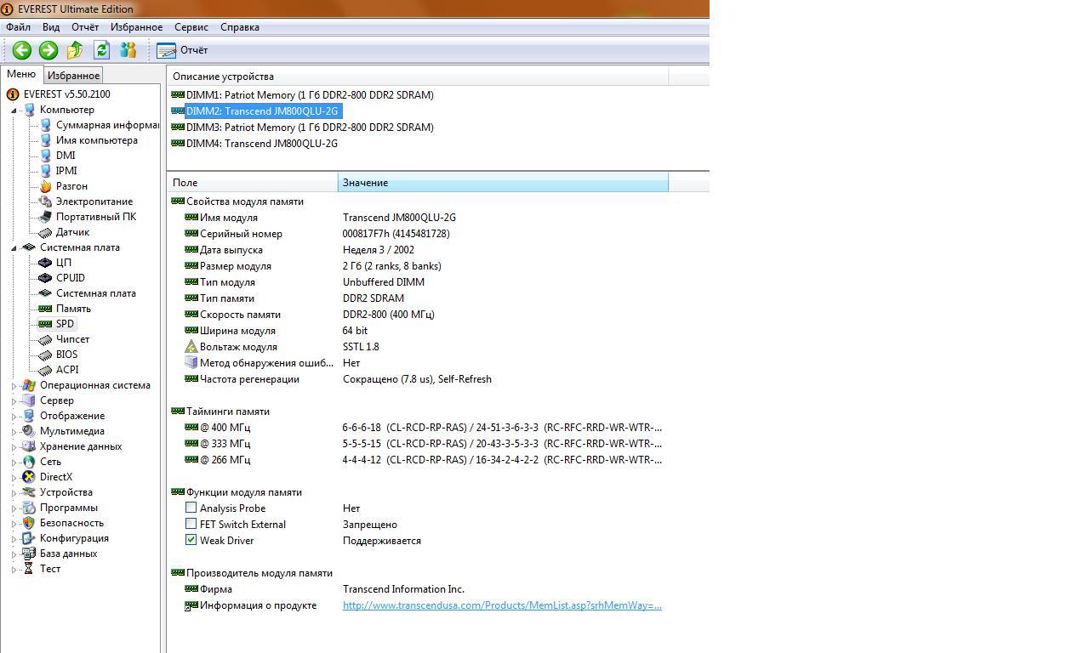
Task: Click the База данных icon
Action: (x=29, y=554)
